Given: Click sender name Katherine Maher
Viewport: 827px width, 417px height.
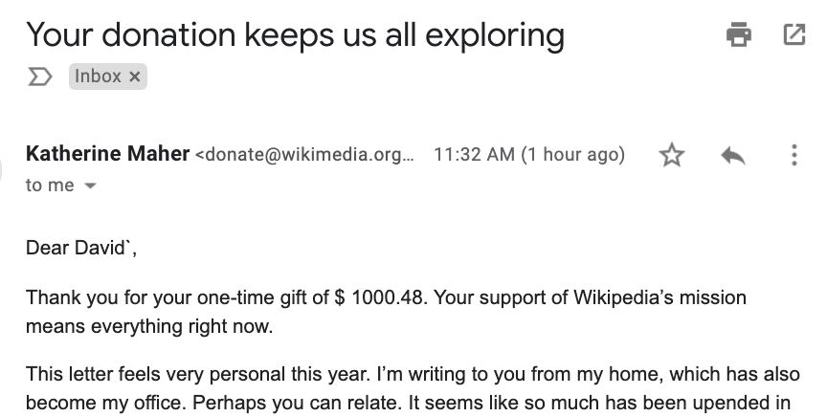Looking at the screenshot, I should (107, 154).
